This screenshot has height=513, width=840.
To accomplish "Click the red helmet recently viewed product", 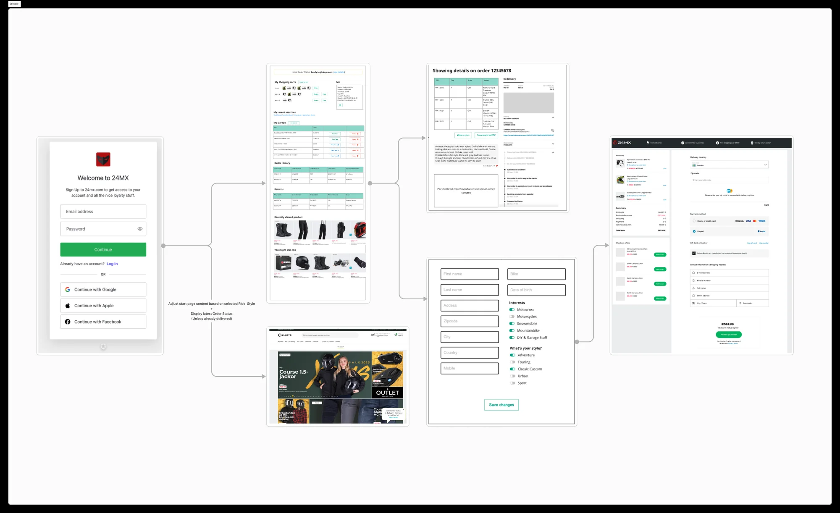I will click(360, 230).
